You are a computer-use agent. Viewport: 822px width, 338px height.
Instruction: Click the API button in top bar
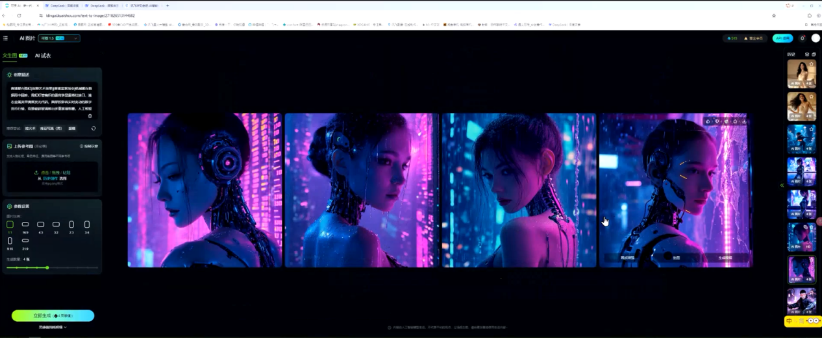click(782, 38)
